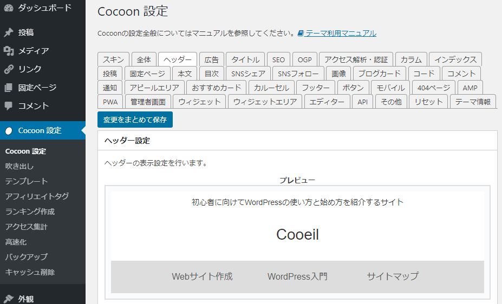Open the 固定ページ settings tab
The image size is (502, 304).
(x=147, y=74)
